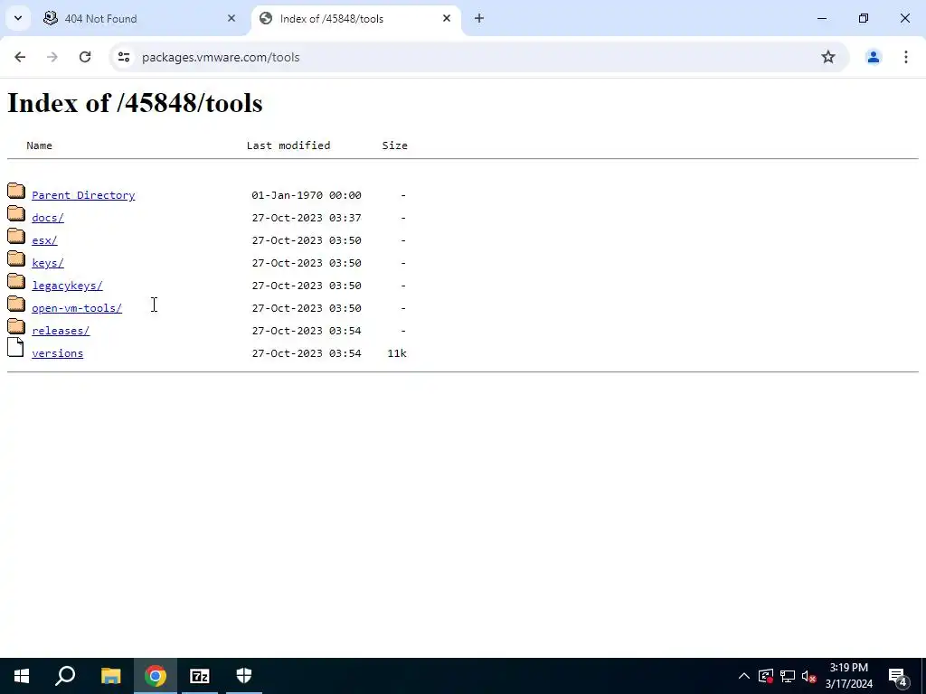Click the Chrome taskbar icon

(156, 676)
